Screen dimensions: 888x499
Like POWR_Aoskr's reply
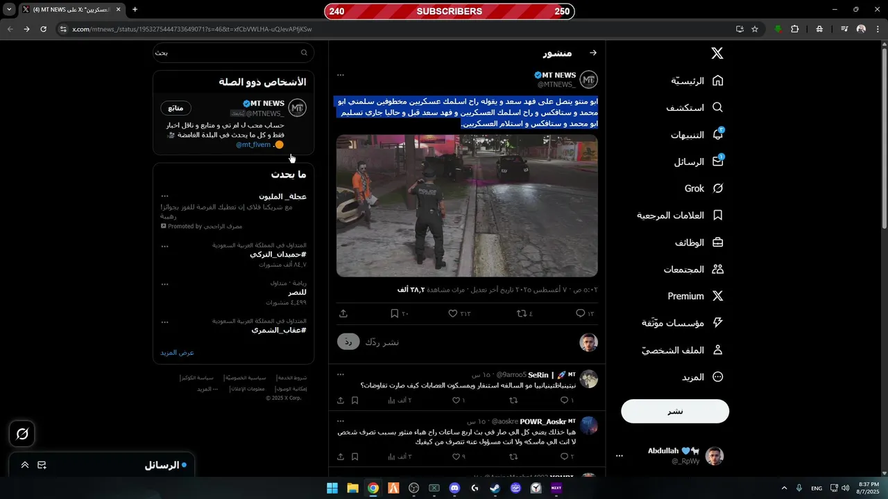[x=459, y=457]
